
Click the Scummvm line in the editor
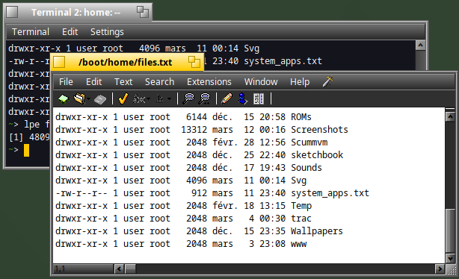tap(191, 142)
